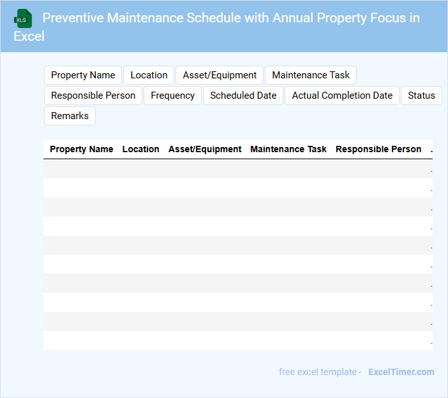Click the "free excel template" footer text
The width and height of the screenshot is (448, 398).
pos(320,372)
